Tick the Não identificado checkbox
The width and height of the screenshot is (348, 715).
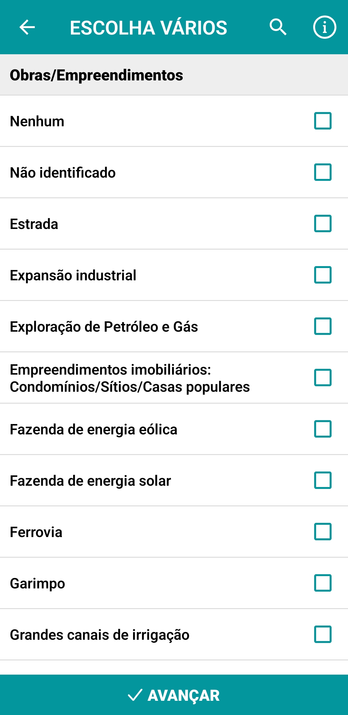(323, 172)
